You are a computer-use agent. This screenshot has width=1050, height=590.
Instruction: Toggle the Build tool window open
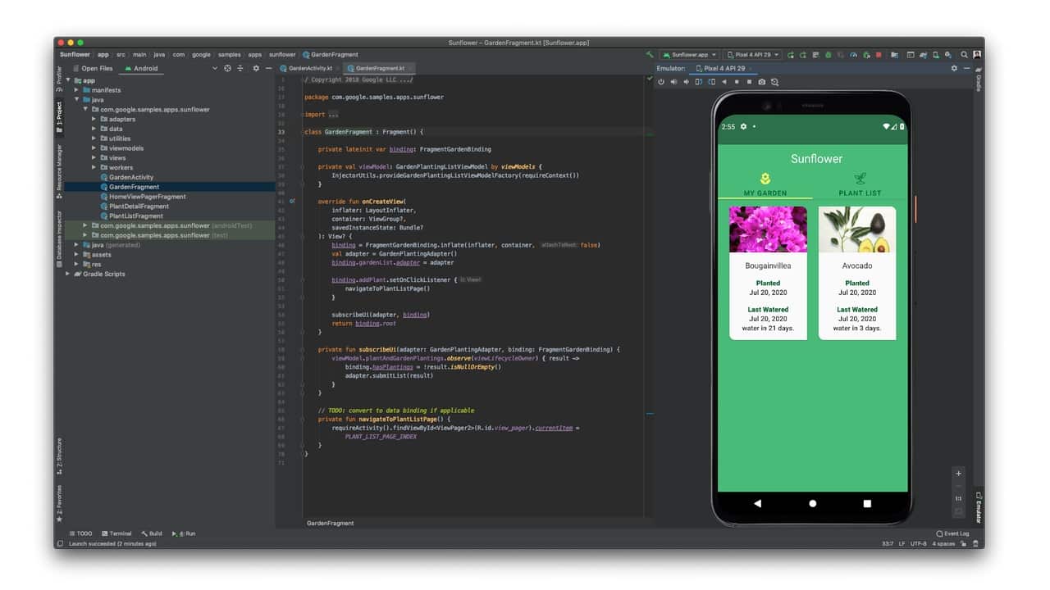click(x=153, y=533)
